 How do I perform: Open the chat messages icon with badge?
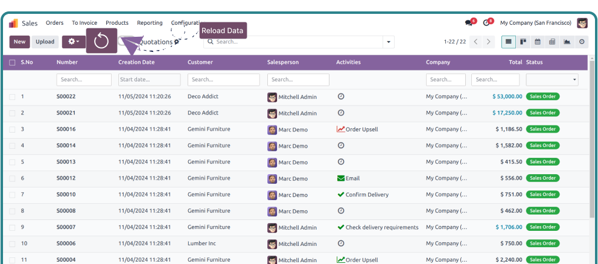coord(469,23)
